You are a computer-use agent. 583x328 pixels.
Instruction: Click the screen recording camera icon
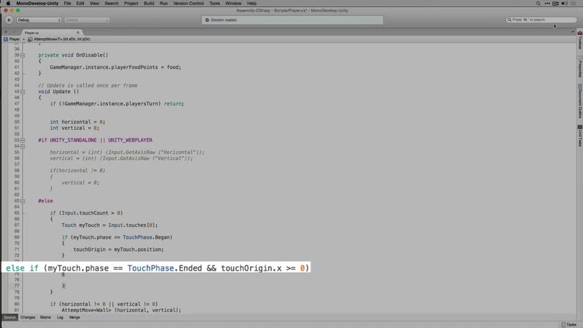556,3
